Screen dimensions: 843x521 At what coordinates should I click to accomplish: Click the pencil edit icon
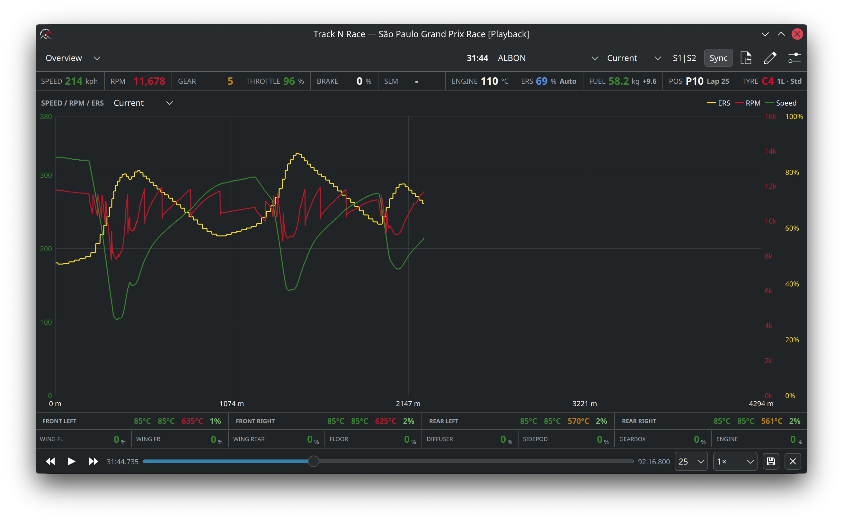(770, 58)
